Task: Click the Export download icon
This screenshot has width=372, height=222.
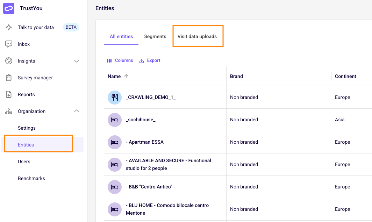Action: pos(142,61)
